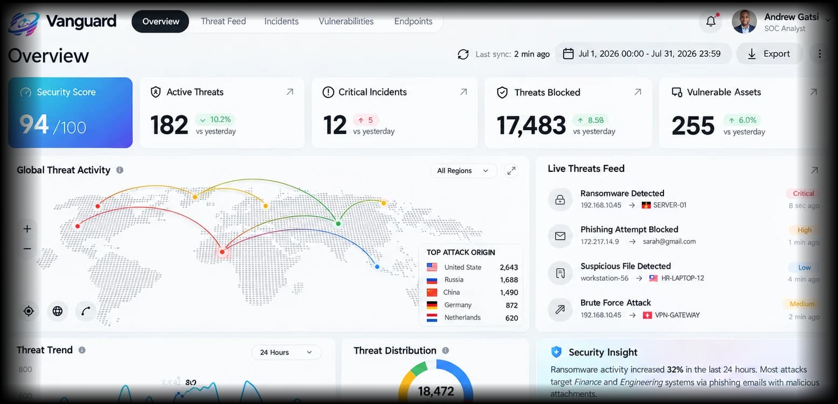838x404 pixels.
Task: Click the Suspicious File Detected document icon
Action: (x=560, y=273)
